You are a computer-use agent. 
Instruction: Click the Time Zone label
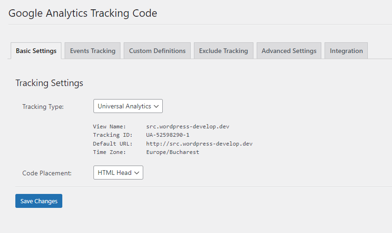point(109,152)
